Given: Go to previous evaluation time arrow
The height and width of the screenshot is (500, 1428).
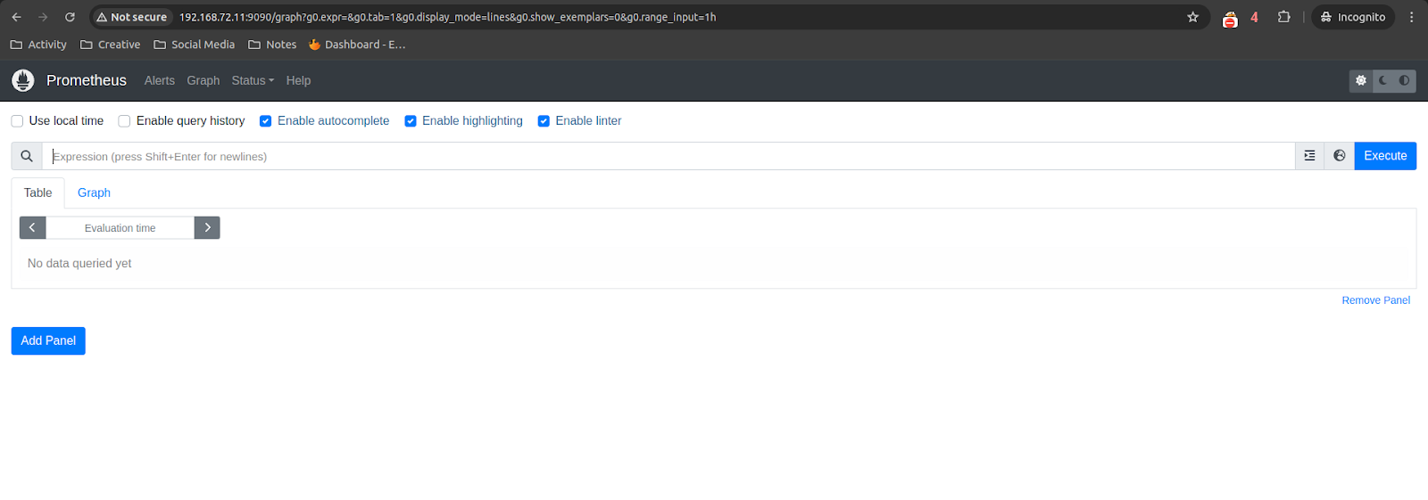Looking at the screenshot, I should pyautogui.click(x=32, y=227).
